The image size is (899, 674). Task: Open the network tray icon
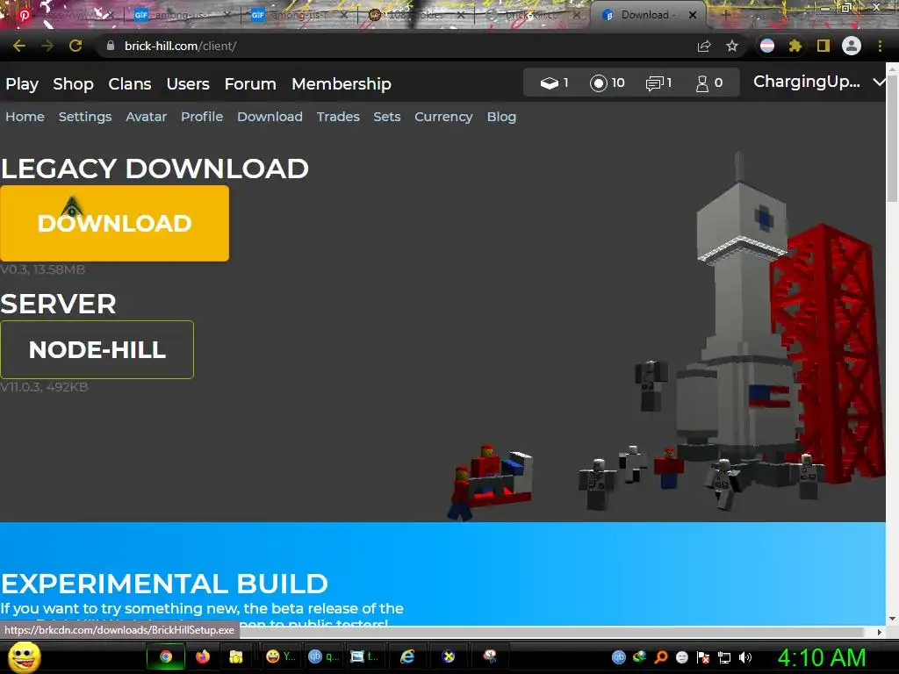click(724, 657)
